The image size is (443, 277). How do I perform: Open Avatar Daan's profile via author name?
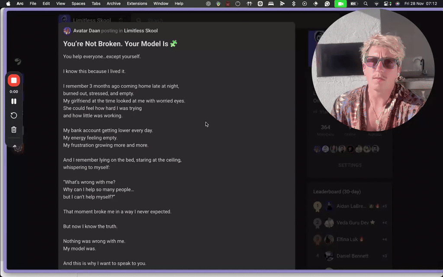click(x=87, y=31)
